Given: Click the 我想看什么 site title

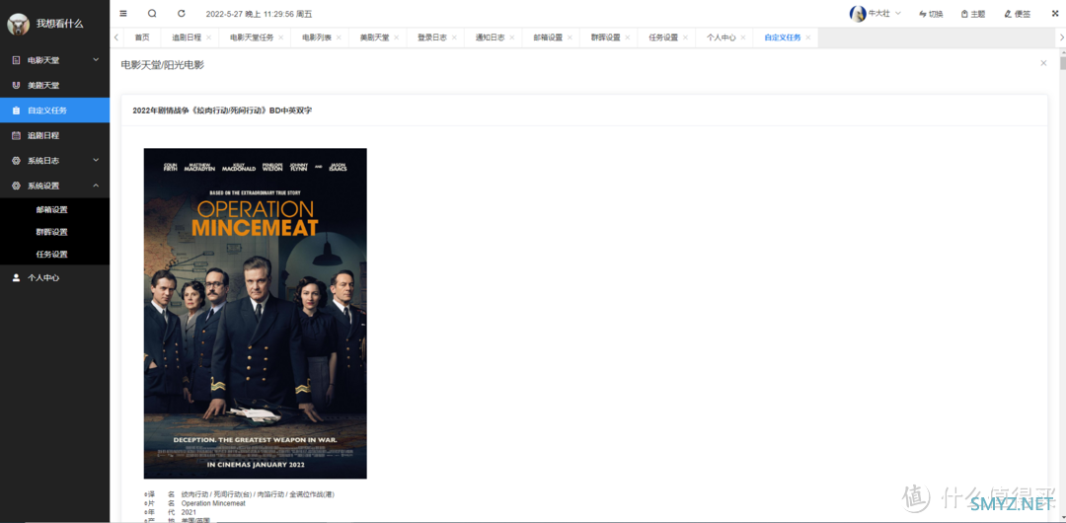Looking at the screenshot, I should click(60, 24).
